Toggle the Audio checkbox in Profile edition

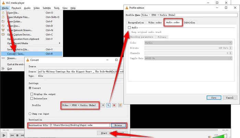pyautogui.click(x=129, y=27)
